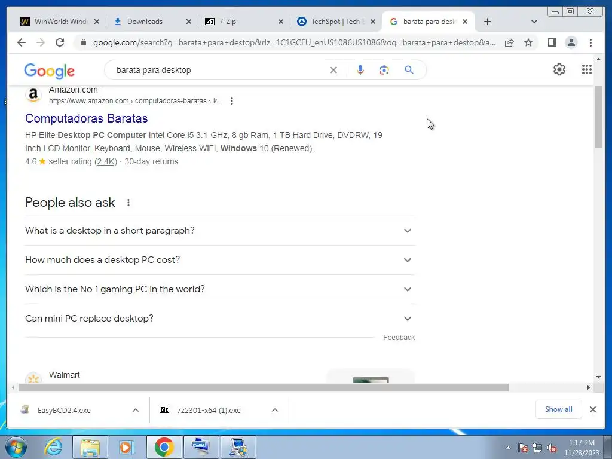Click the Amazon.com site name

coord(74,90)
